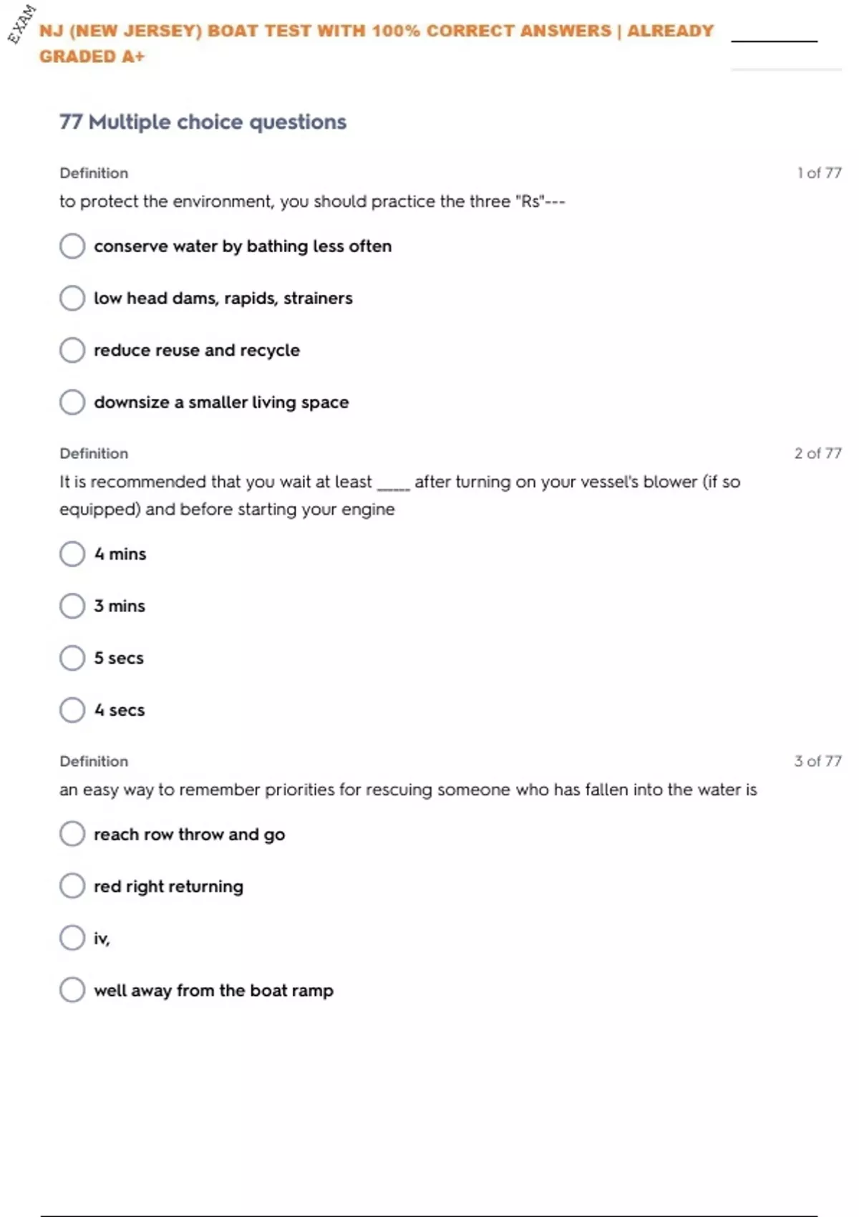Select the '5 secs' option
This screenshot has height=1217, width=859.
pyautogui.click(x=72, y=658)
